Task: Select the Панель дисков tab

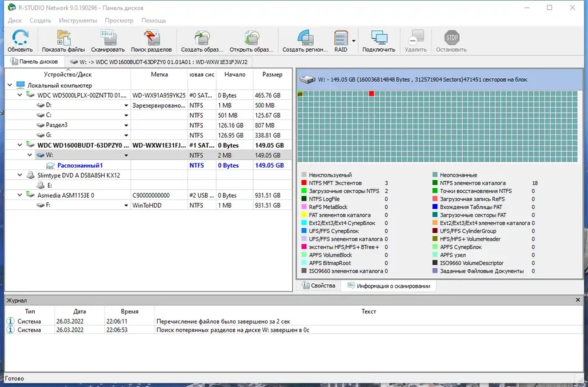Action: 34,62
